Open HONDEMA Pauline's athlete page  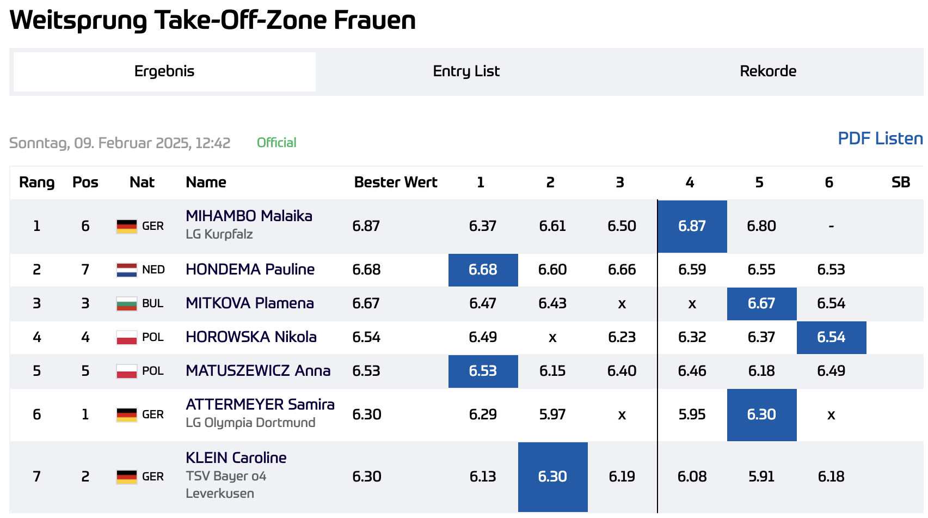[250, 269]
